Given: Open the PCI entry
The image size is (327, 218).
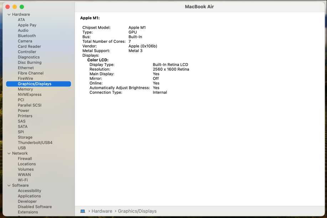Looking at the screenshot, I should click(x=21, y=100).
